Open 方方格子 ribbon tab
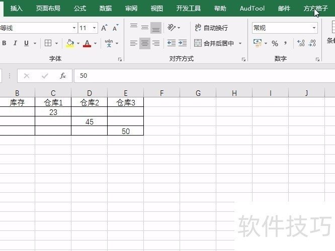Image resolution: width=335 pixels, height=251 pixels. (x=315, y=9)
